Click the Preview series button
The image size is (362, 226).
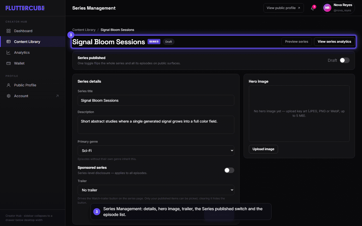click(297, 42)
